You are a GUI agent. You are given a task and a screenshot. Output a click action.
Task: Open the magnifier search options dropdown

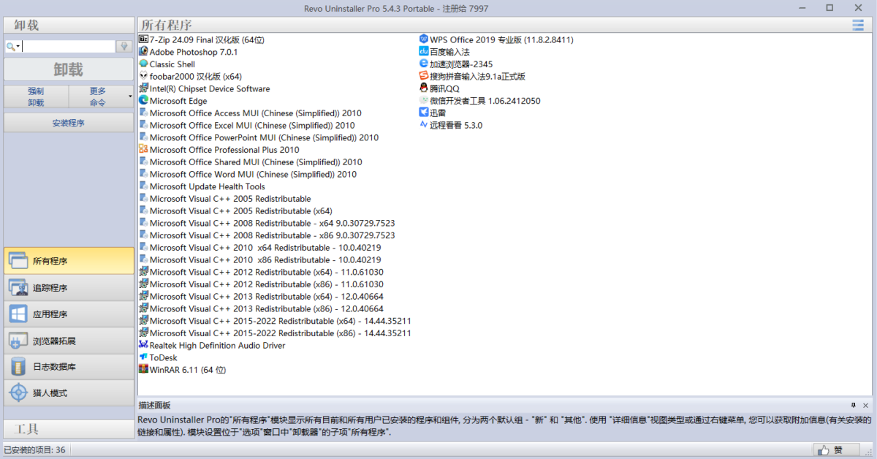[x=12, y=45]
